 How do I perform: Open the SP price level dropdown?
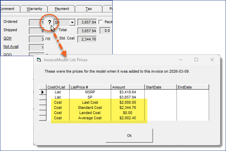point(72,23)
